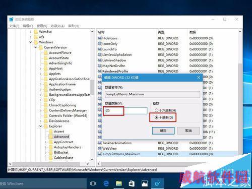Click the CurrentVersion folder icon
The width and height of the screenshot is (252, 189).
point(41,47)
